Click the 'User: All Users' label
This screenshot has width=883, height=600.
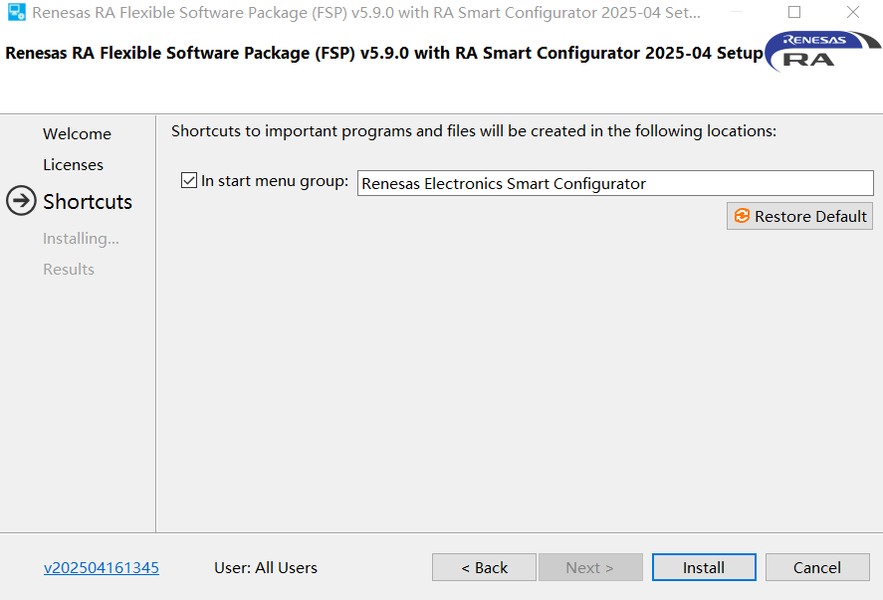266,568
